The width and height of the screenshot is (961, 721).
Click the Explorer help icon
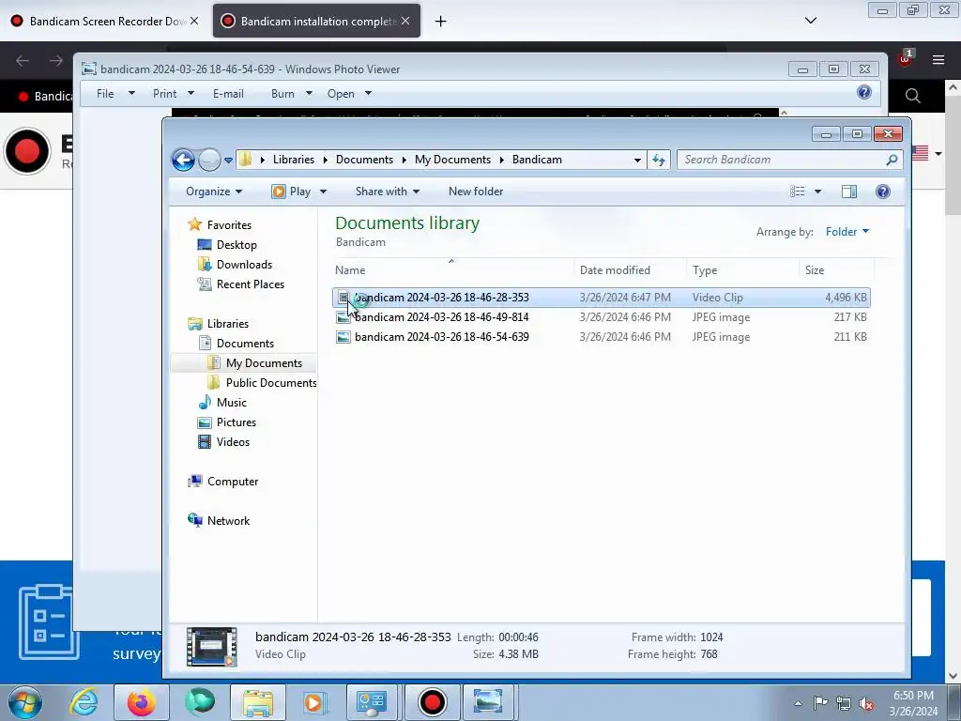[x=882, y=192]
